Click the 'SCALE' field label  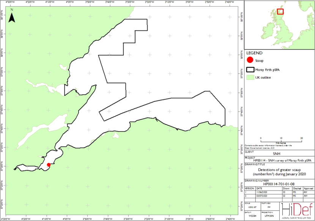[x=247, y=203]
